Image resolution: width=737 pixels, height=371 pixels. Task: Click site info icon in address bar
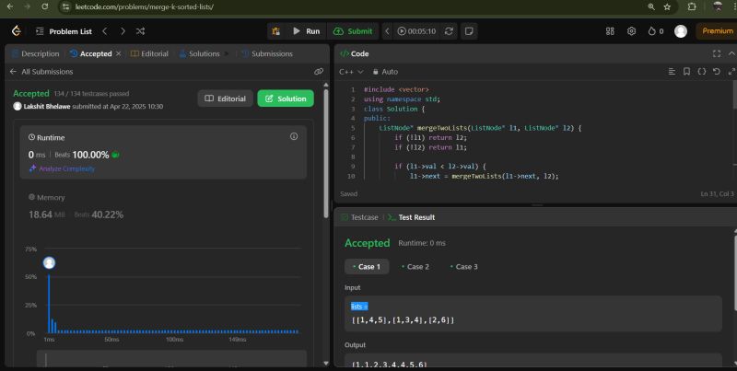[66, 6]
